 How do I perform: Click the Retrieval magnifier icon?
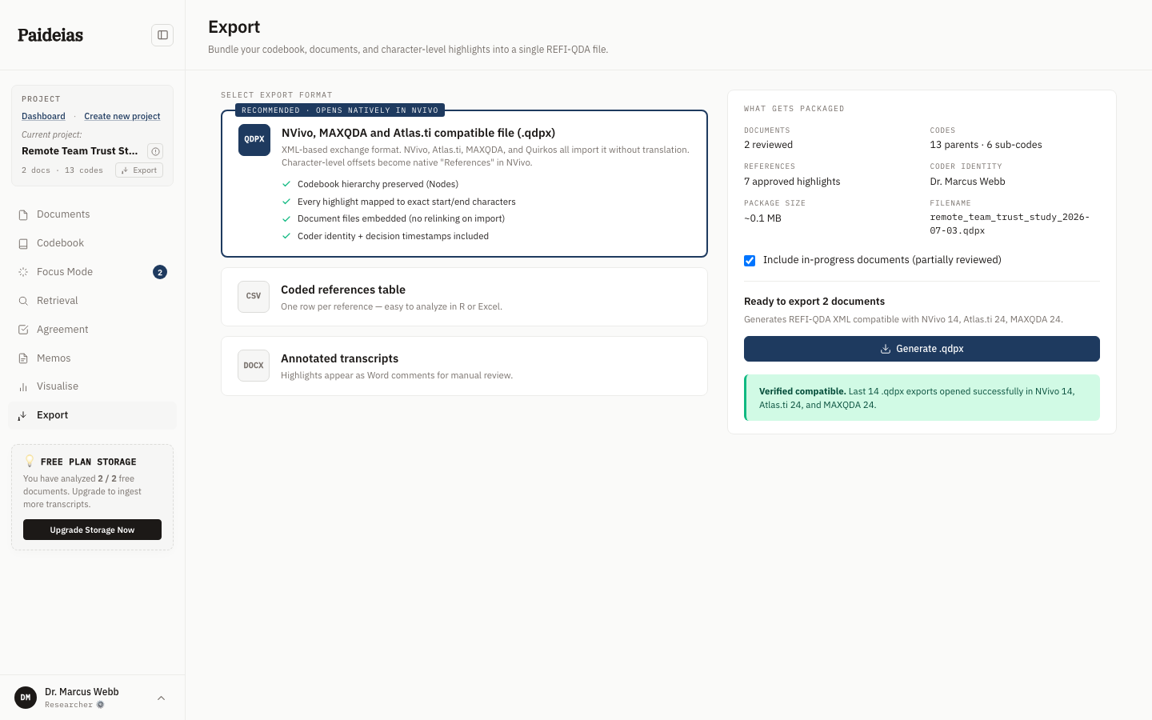(23, 301)
